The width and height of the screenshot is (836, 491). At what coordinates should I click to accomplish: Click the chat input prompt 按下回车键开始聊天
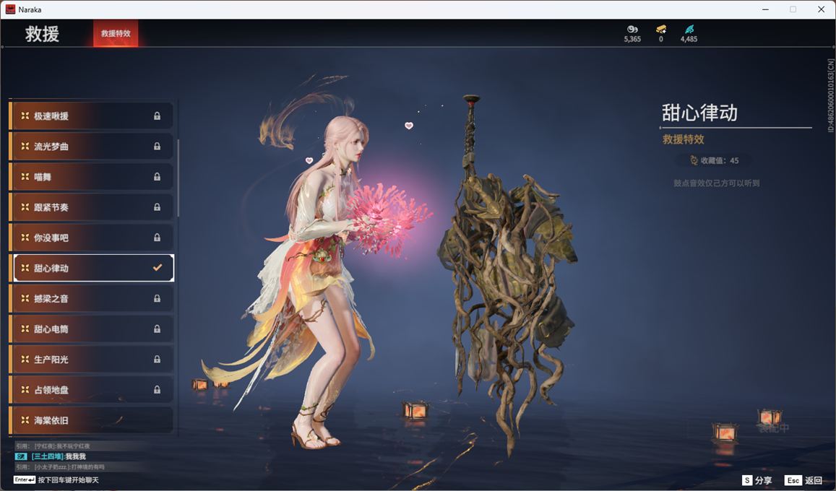68,480
